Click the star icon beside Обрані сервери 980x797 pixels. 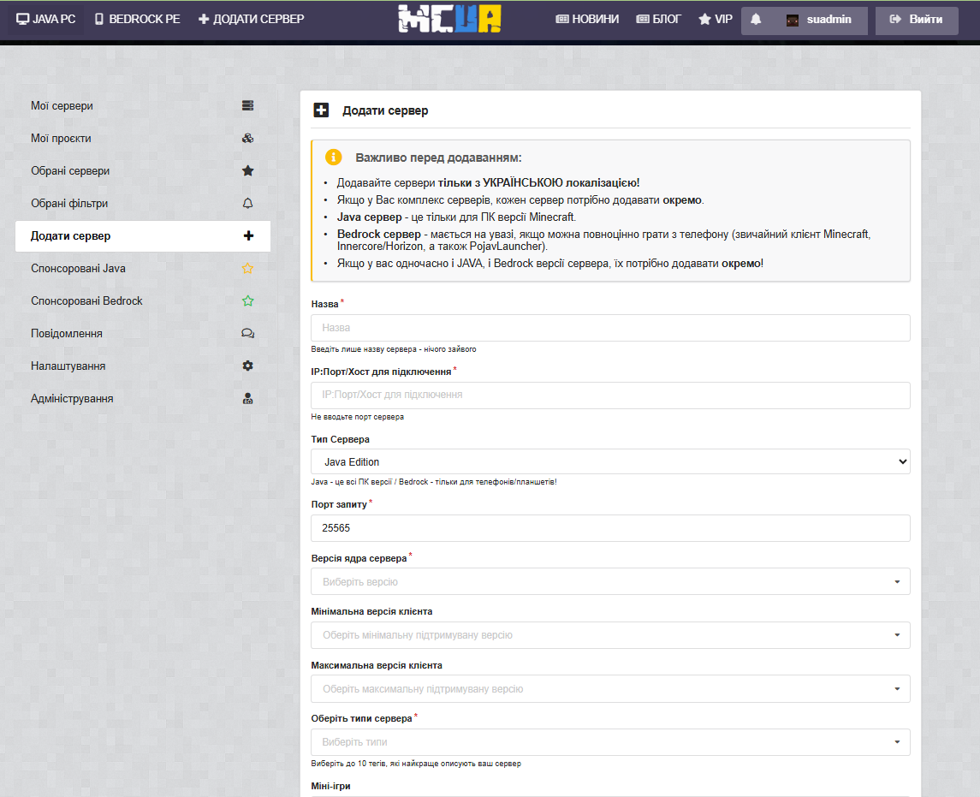click(x=247, y=171)
